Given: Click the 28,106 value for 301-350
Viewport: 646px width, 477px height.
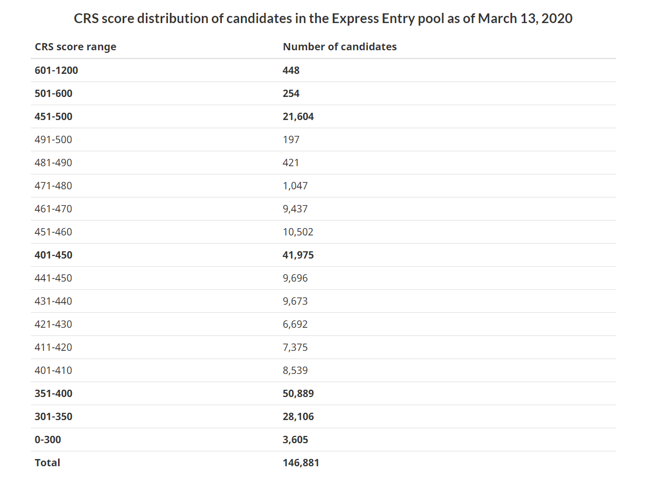Looking at the screenshot, I should [298, 416].
